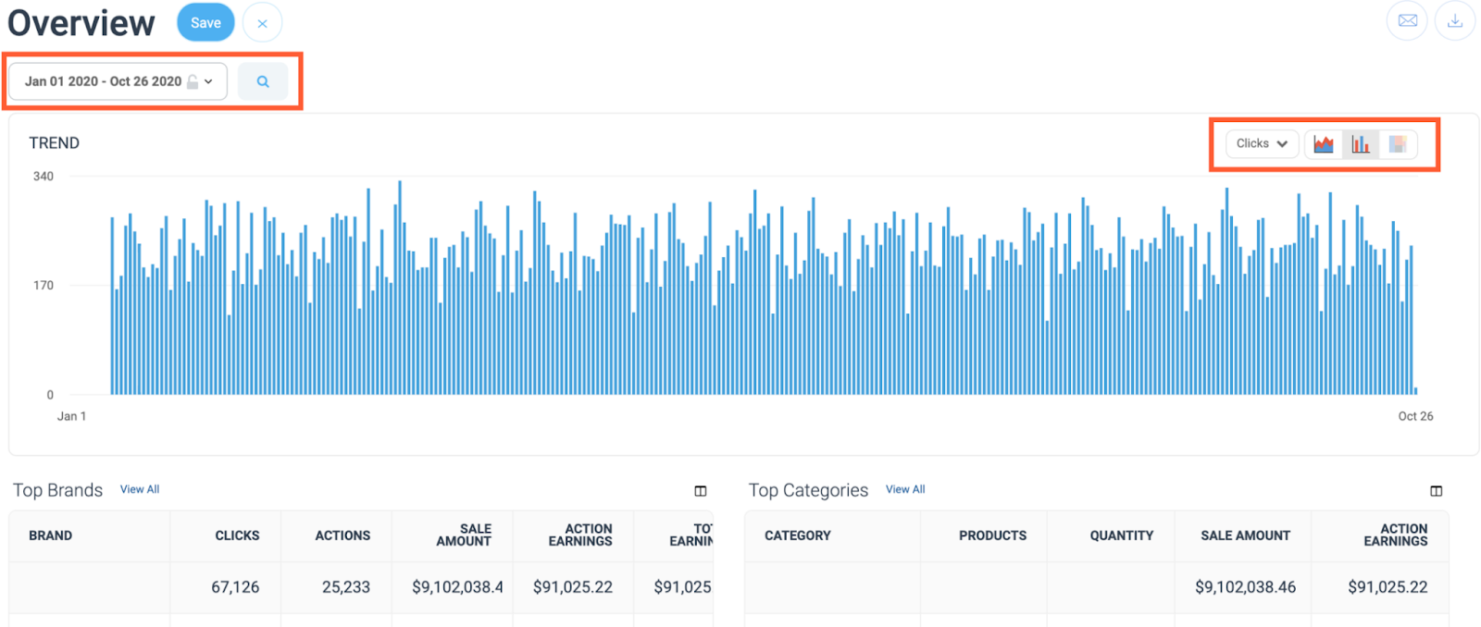Open the Clicks metric dropdown
The width and height of the screenshot is (1481, 627).
pos(1262,143)
